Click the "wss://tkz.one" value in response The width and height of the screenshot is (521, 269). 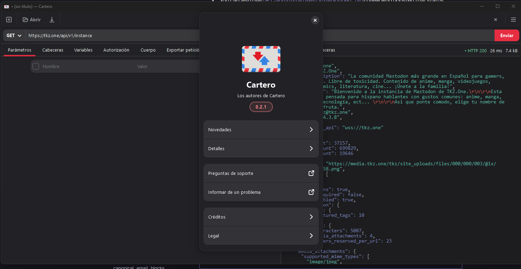point(363,127)
